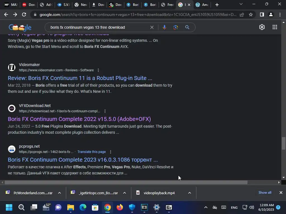Image resolution: width=286 pixels, height=214 pixels.
Task: Switch to the WordPress Ama tab
Action: click(202, 5)
